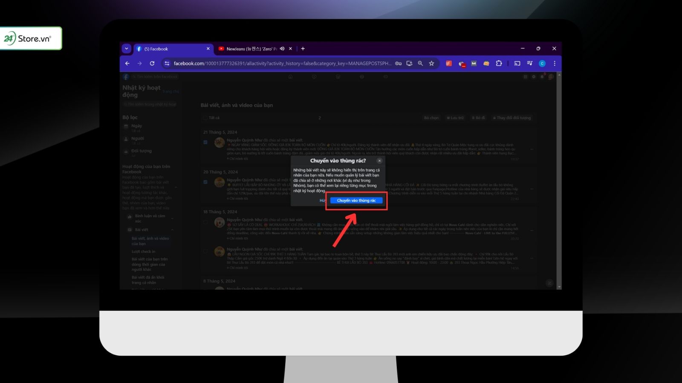The height and width of the screenshot is (383, 682).
Task: Collapse the Bài viết section chevron
Action: pyautogui.click(x=172, y=230)
